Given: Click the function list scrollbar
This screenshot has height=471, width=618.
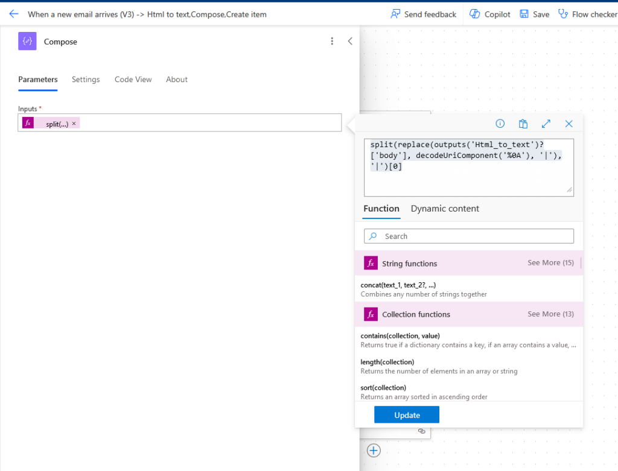Looking at the screenshot, I should (581, 263).
